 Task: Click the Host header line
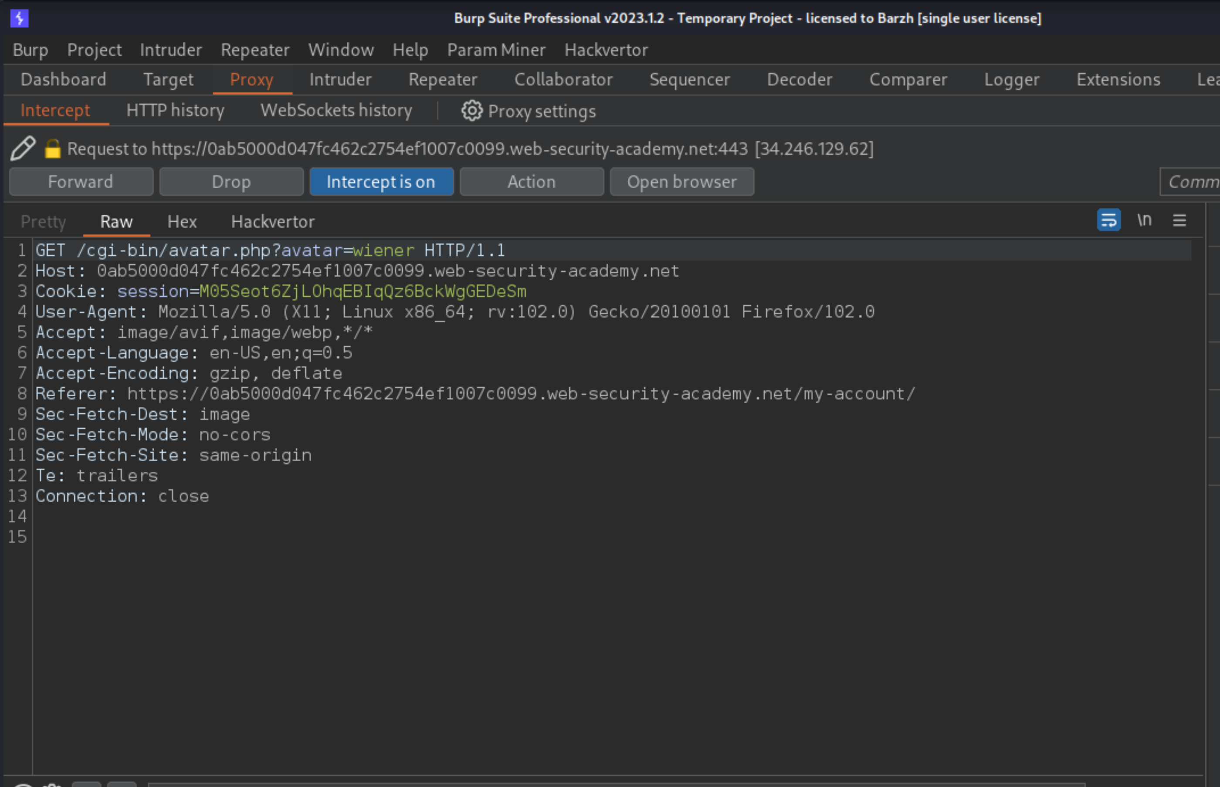click(x=357, y=271)
